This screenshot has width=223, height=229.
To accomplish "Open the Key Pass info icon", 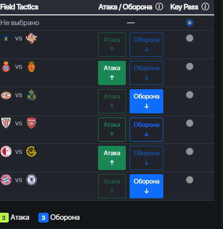I will click(205, 7).
